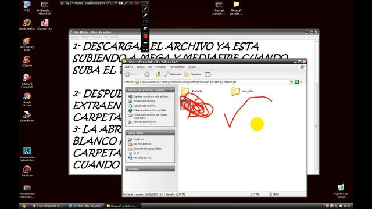The width and height of the screenshot is (372, 209).
Task: Open Google Chrome desktop icon
Action: click(27, 99)
